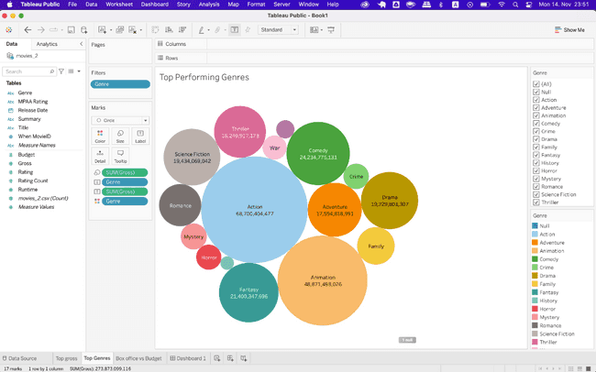The width and height of the screenshot is (596, 372).
Task: Switch to the Top gross sheet tab
Action: [66, 358]
